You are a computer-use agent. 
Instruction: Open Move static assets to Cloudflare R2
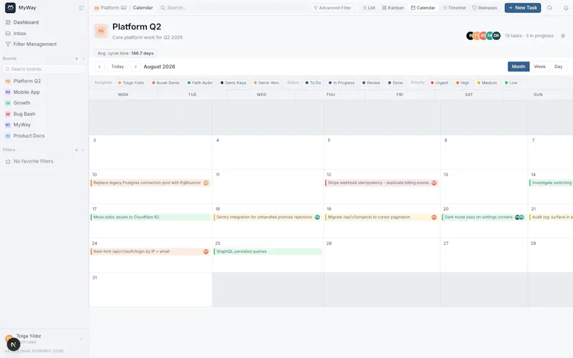[150, 218]
